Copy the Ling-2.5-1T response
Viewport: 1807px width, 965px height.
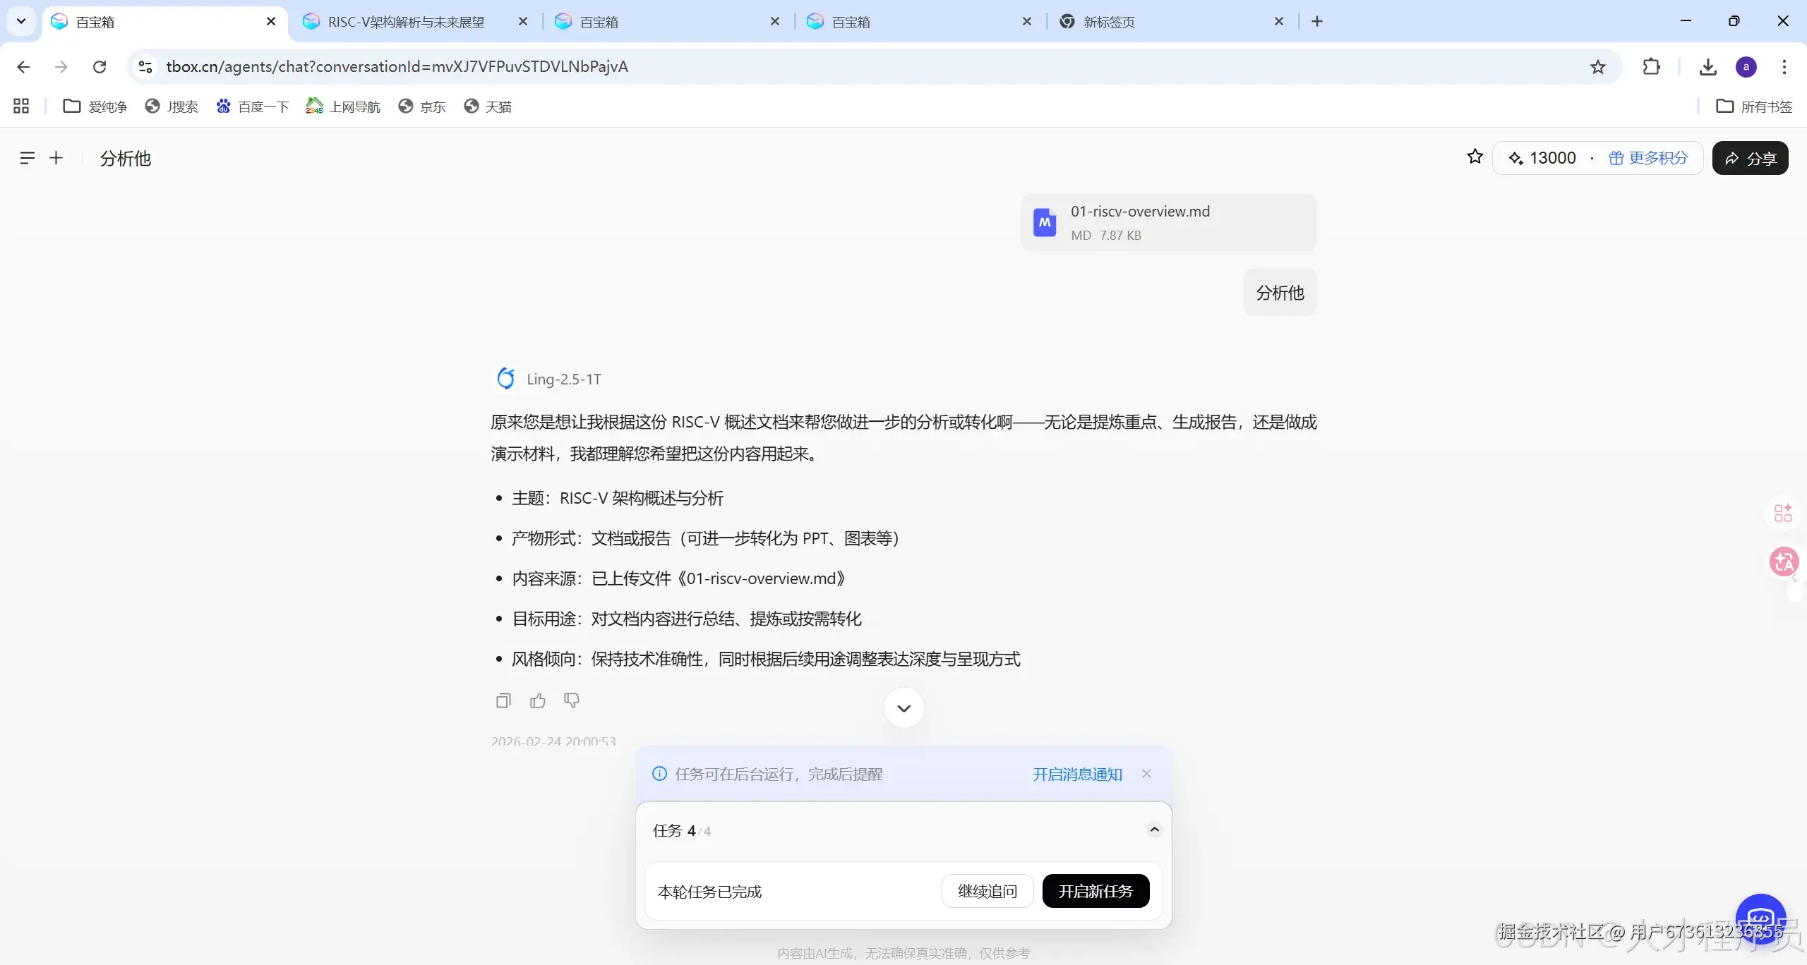[x=503, y=700]
